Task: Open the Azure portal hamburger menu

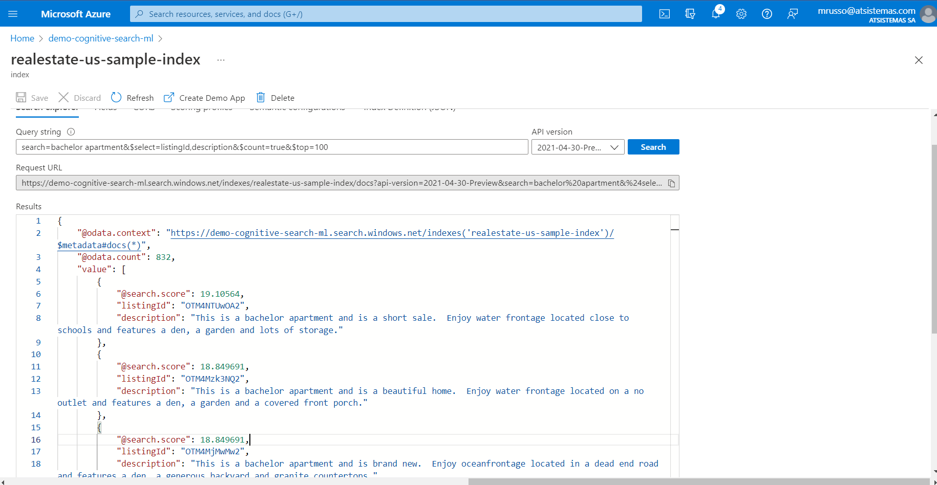Action: 13,14
